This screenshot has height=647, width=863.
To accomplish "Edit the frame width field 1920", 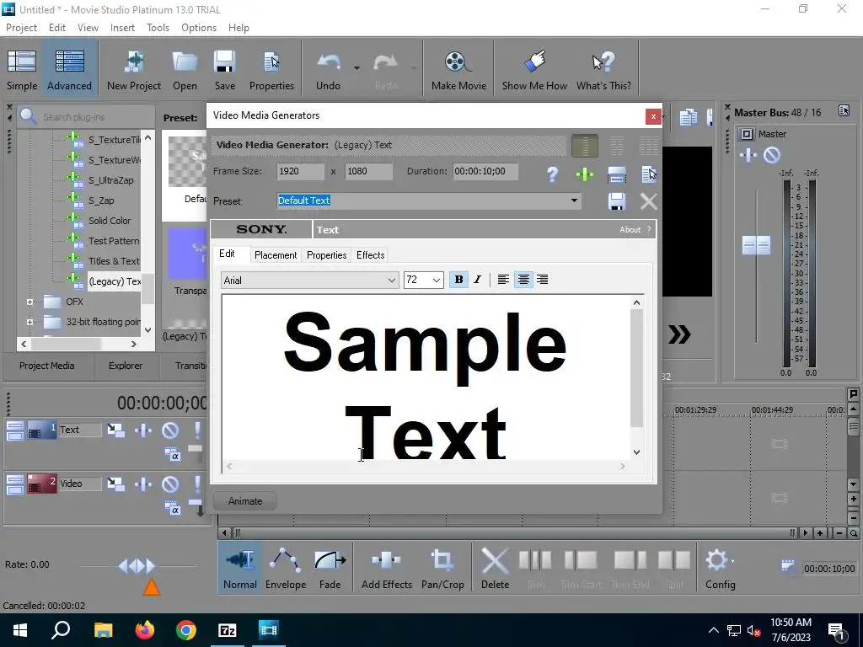I will (x=300, y=172).
